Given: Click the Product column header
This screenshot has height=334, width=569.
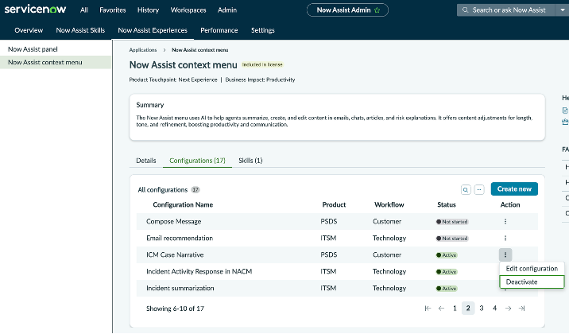Looking at the screenshot, I should (x=334, y=204).
